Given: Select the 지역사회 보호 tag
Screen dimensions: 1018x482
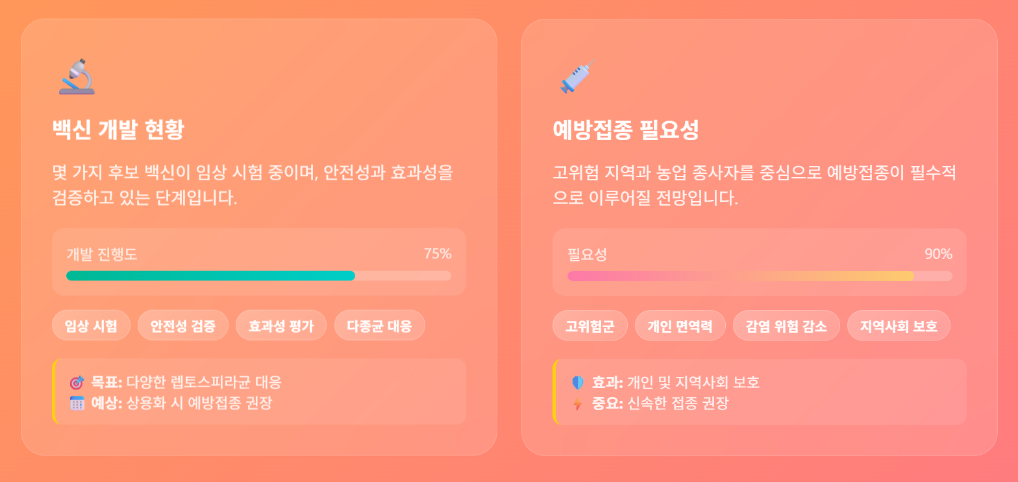Looking at the screenshot, I should (x=899, y=325).
